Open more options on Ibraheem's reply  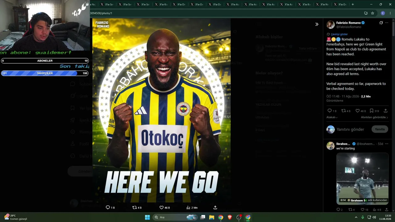[x=387, y=144]
